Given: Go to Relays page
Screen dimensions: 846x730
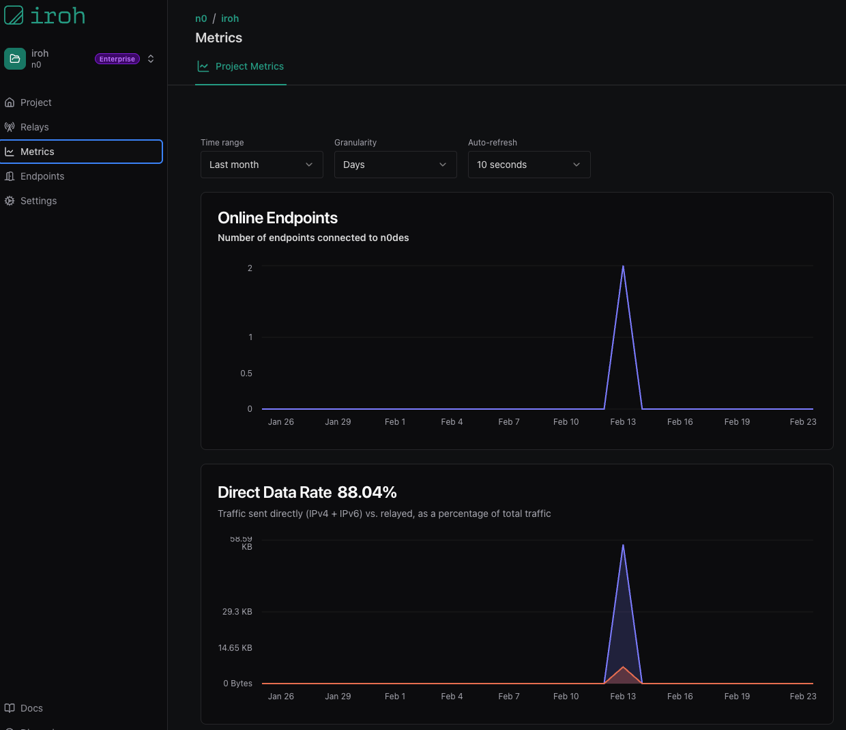Looking at the screenshot, I should [81, 127].
